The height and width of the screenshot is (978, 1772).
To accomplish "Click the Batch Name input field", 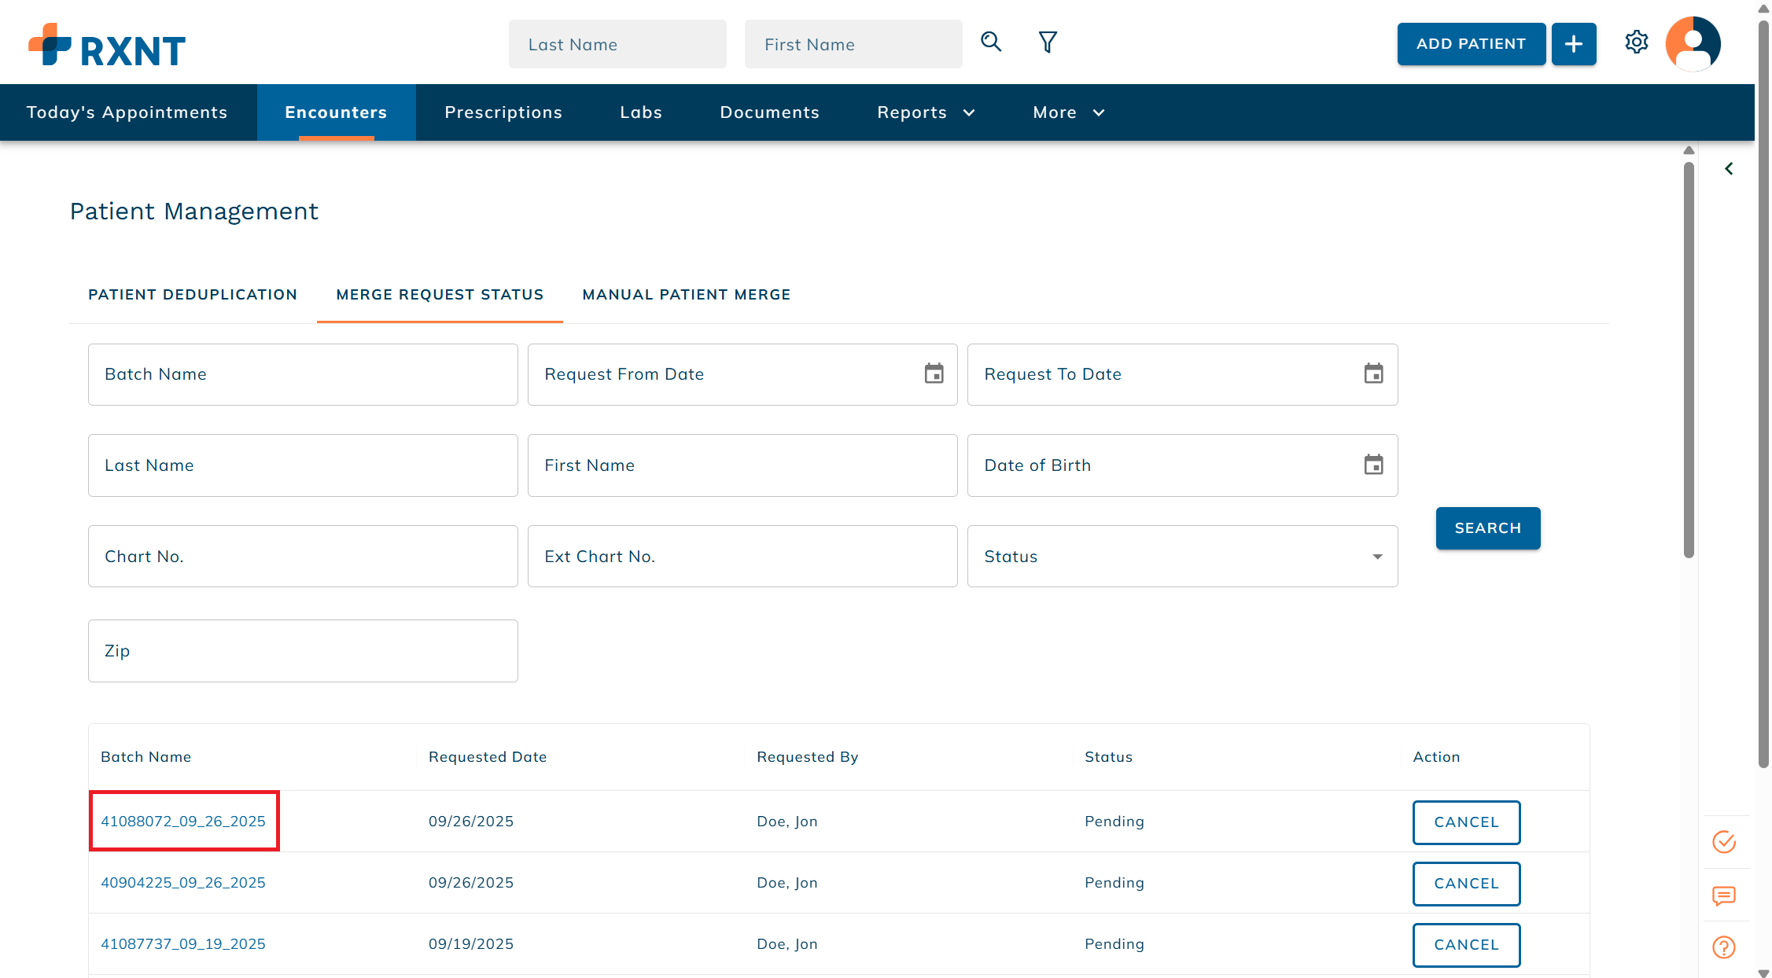I will click(303, 374).
